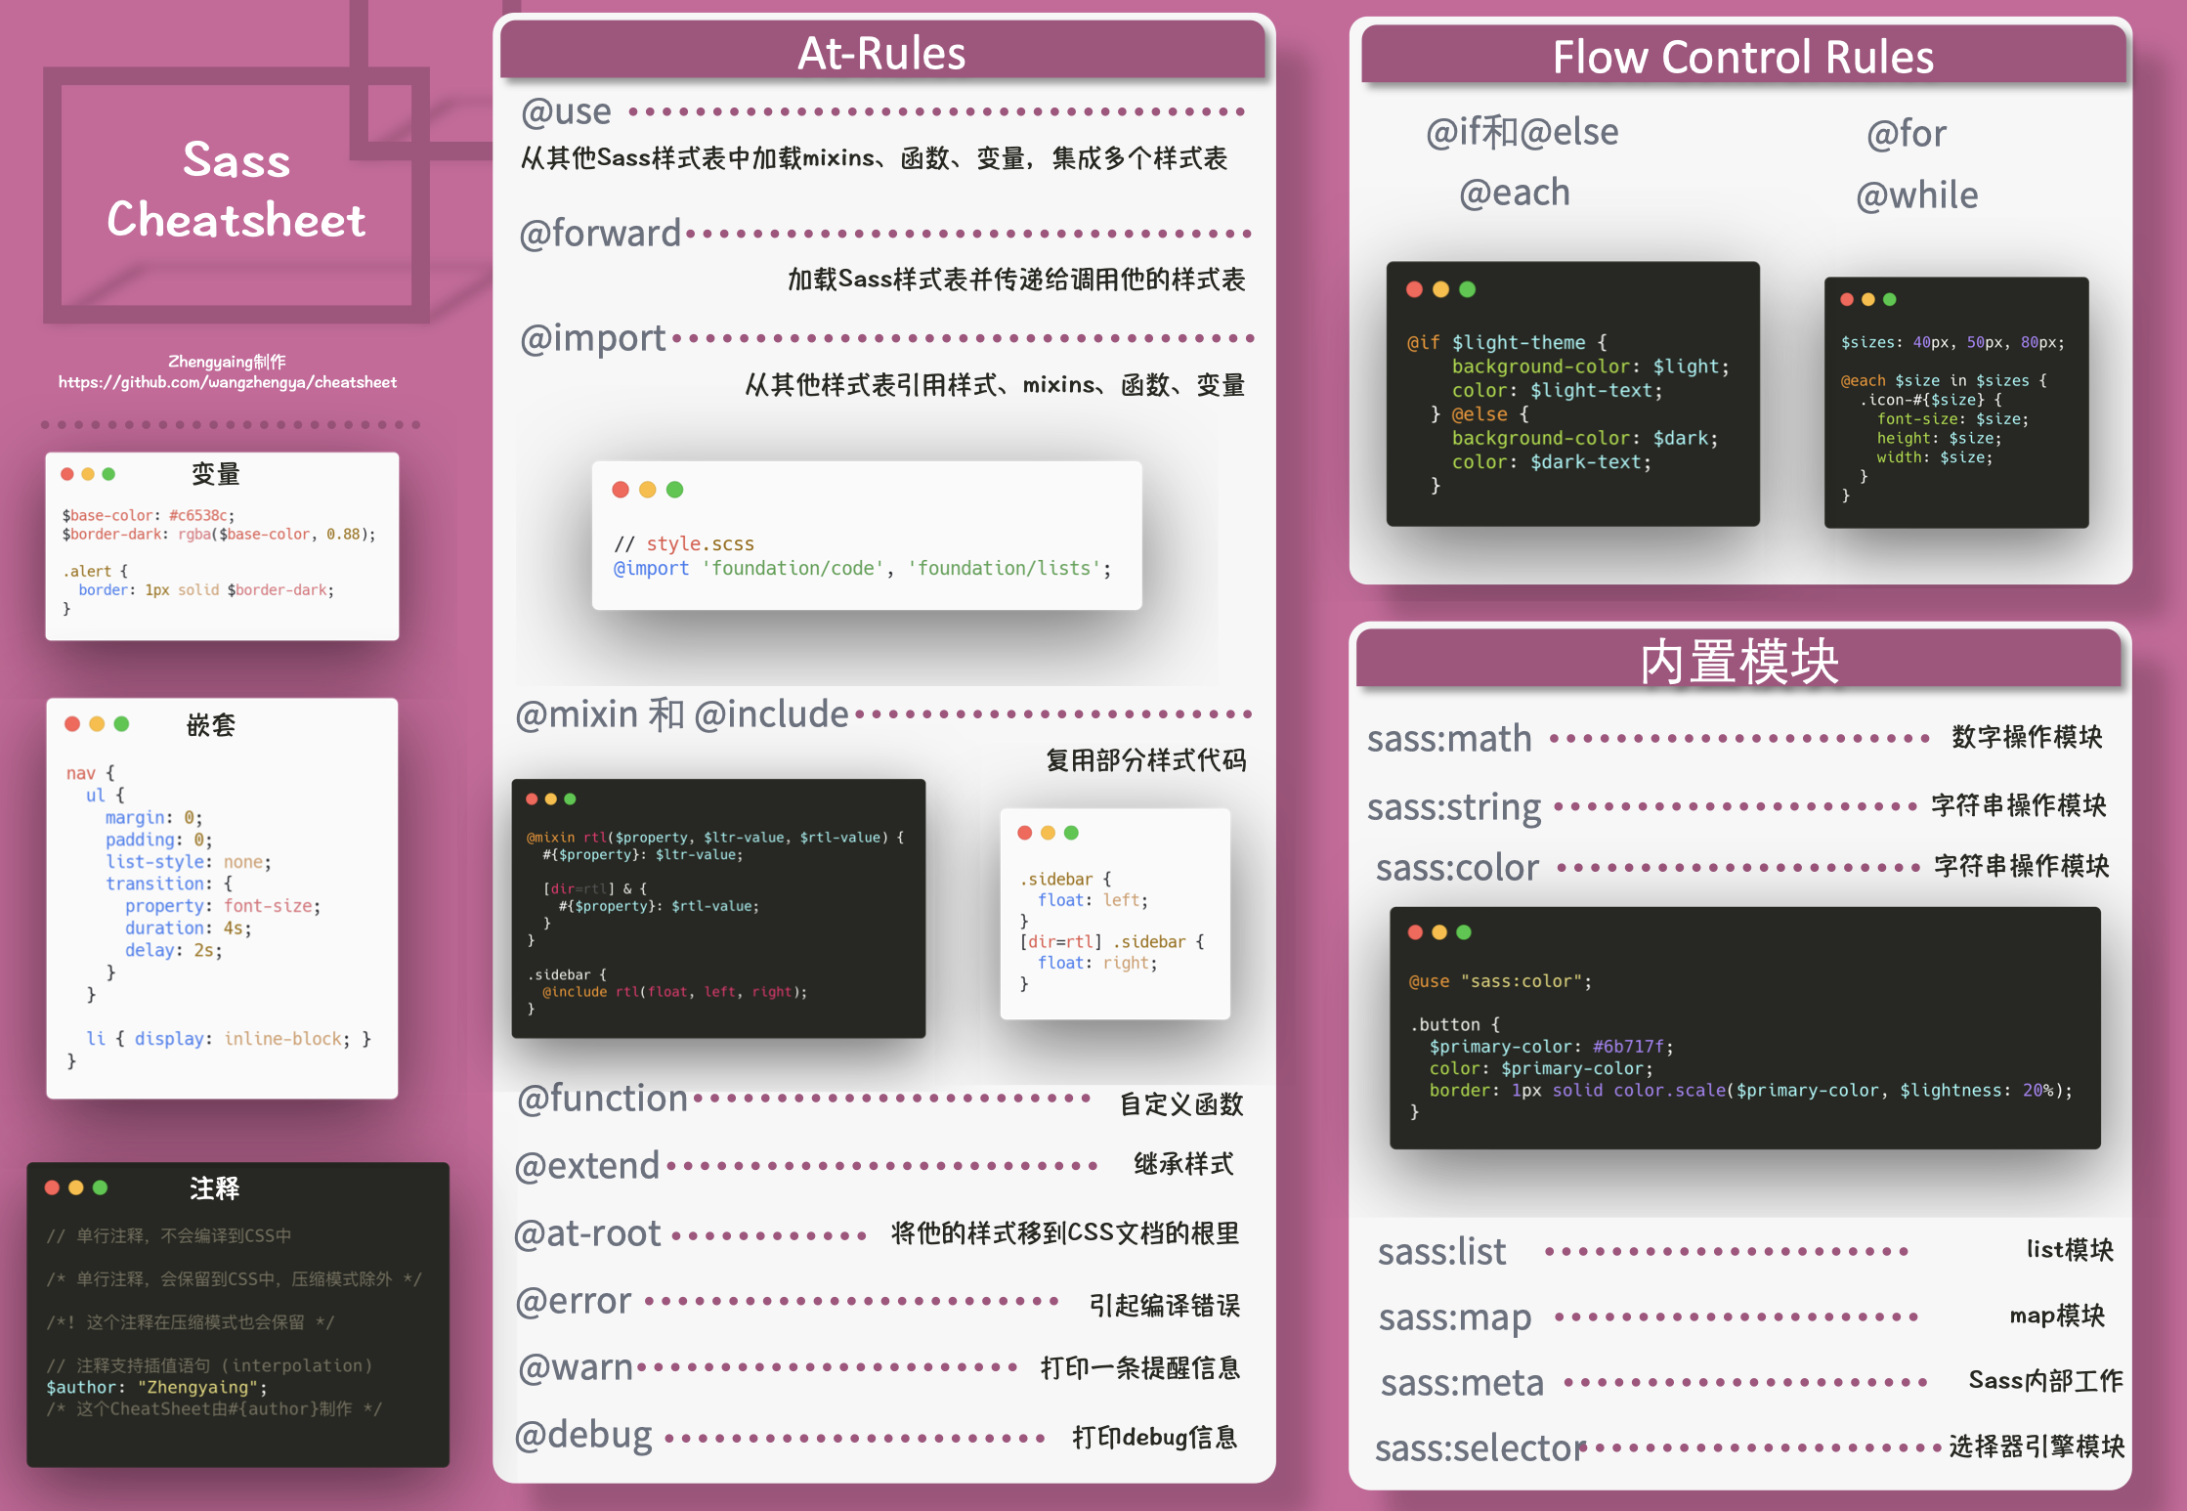Click the red dot in the 注释 code card
2187x1511 pixels.
pos(52,1187)
